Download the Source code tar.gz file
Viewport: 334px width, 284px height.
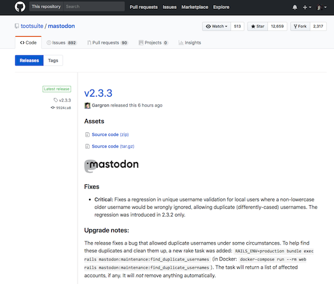(x=113, y=146)
